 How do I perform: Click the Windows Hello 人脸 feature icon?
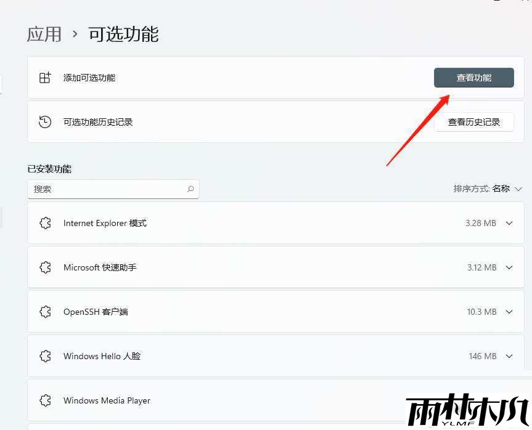(x=45, y=356)
